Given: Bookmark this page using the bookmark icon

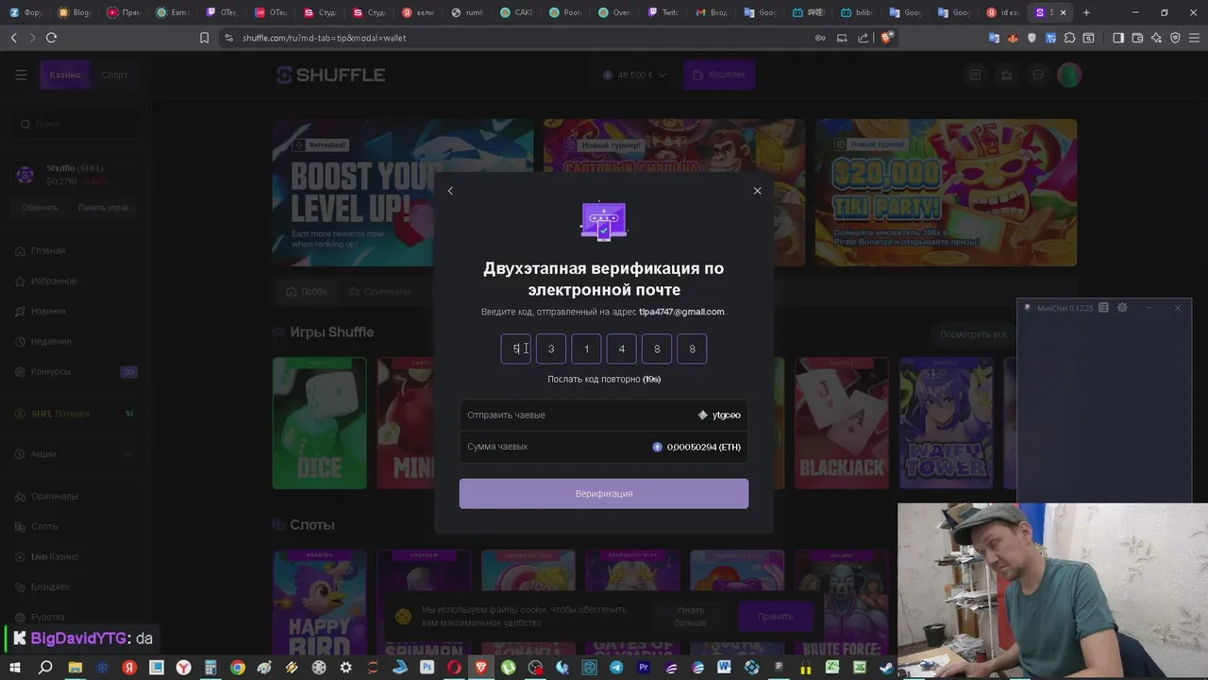Looking at the screenshot, I should (x=204, y=38).
